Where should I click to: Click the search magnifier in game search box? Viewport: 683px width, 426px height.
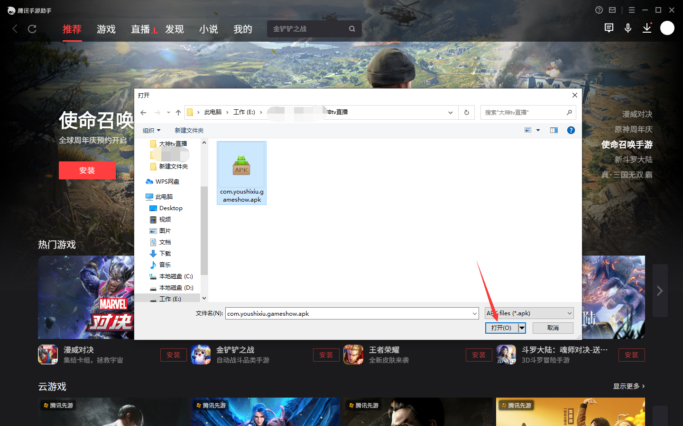[352, 29]
